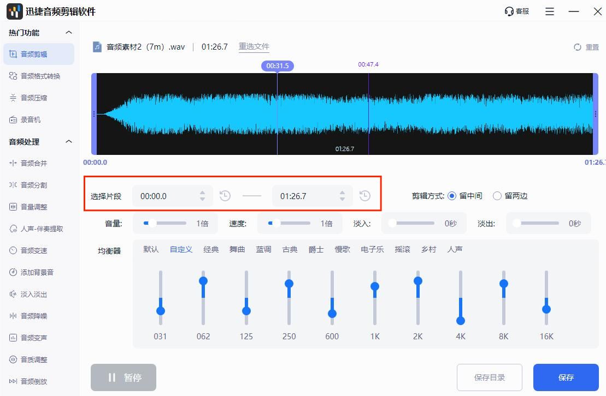This screenshot has width=606, height=396.
Task: Click the 031 Hz equalizer band slider
Action: coord(161,298)
